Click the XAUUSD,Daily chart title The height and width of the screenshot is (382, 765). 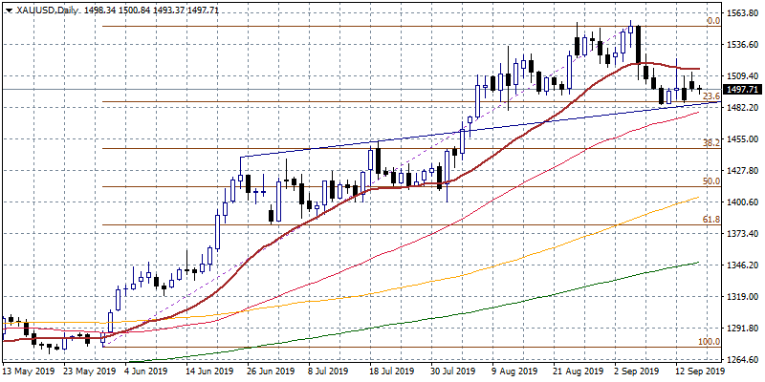47,10
